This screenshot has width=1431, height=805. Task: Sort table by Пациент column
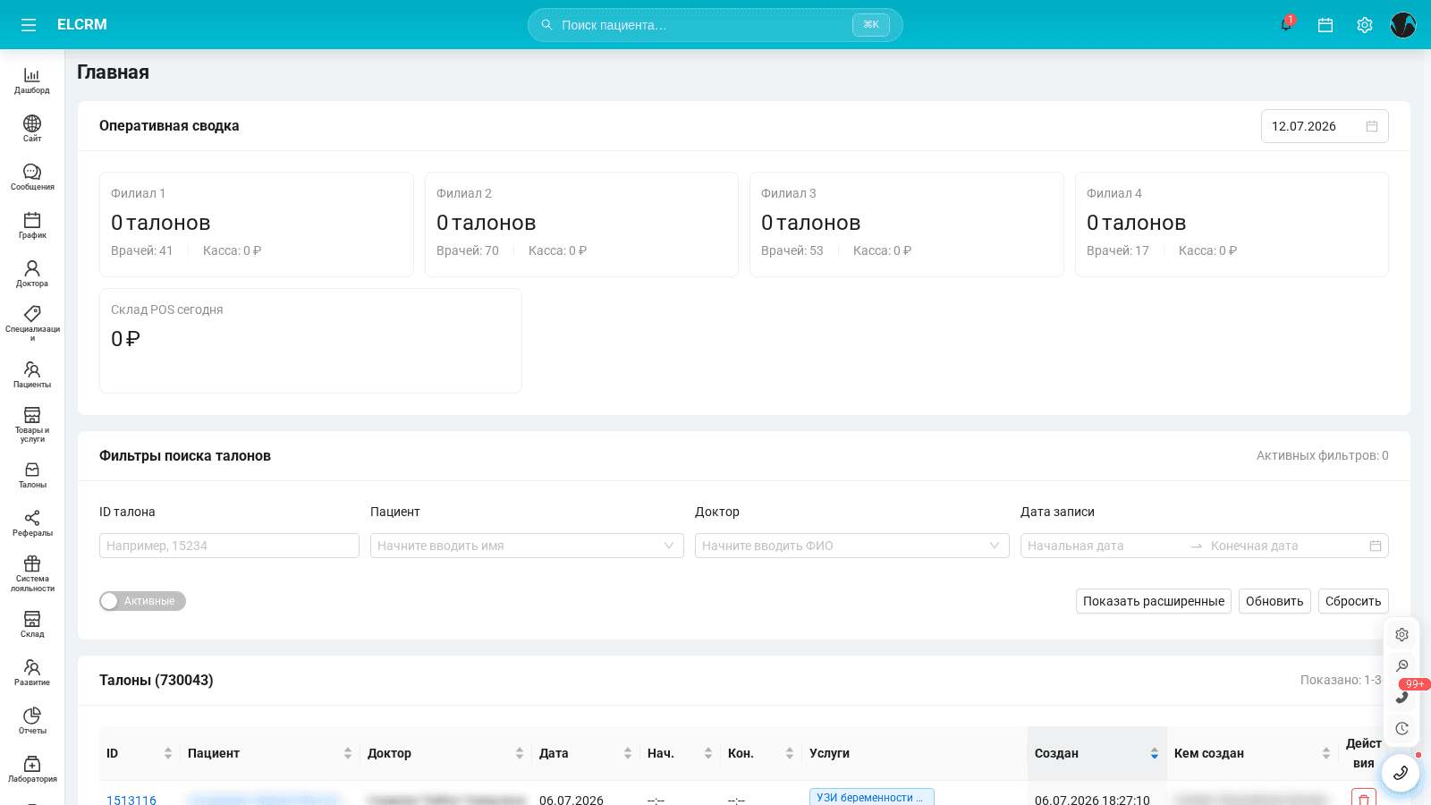click(x=270, y=753)
